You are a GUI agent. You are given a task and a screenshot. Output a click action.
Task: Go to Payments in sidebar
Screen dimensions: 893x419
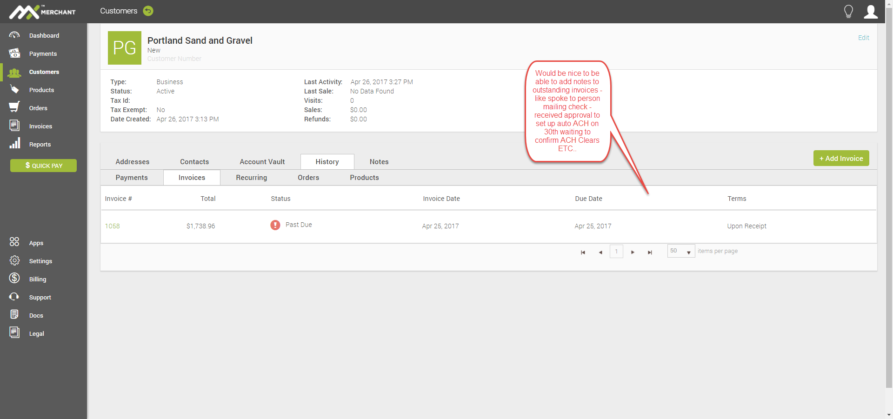click(43, 53)
